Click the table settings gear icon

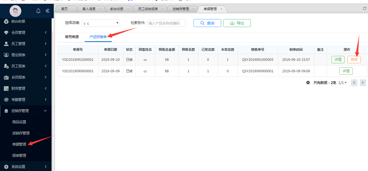tap(308, 83)
